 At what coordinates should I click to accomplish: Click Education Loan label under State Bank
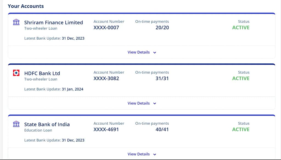coord(38,130)
